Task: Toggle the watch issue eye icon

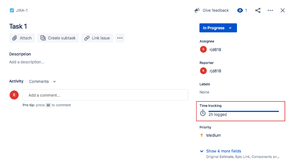Action: click(x=240, y=11)
